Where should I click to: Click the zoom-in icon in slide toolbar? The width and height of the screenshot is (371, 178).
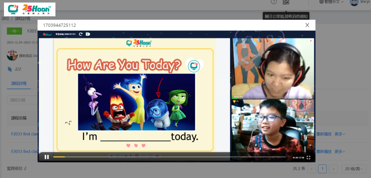(x=137, y=156)
